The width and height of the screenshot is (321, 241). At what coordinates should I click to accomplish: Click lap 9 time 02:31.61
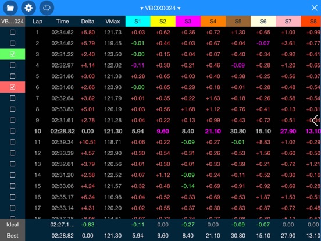(63, 120)
